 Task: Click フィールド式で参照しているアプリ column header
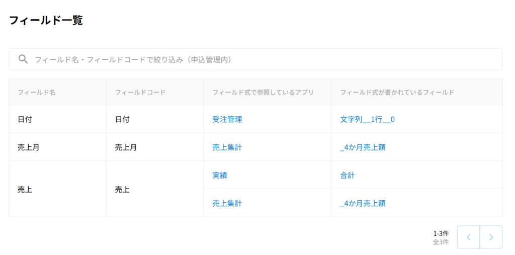pyautogui.click(x=263, y=92)
